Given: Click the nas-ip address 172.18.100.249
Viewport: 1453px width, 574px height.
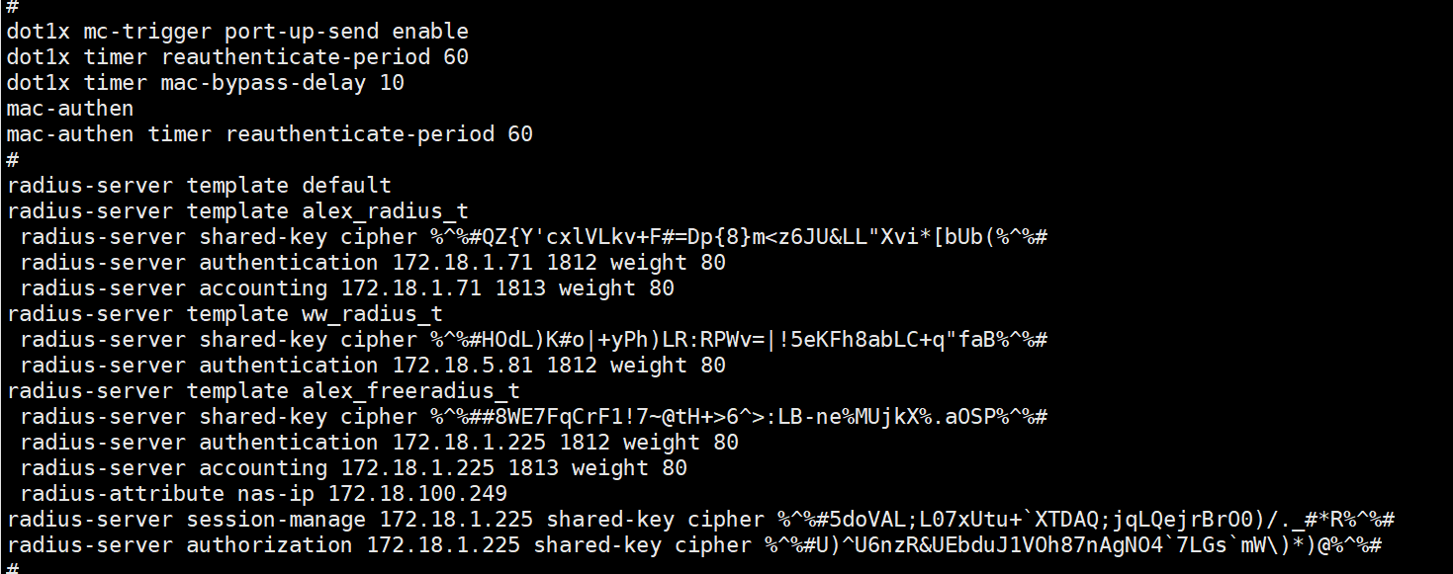Looking at the screenshot, I should (x=417, y=494).
